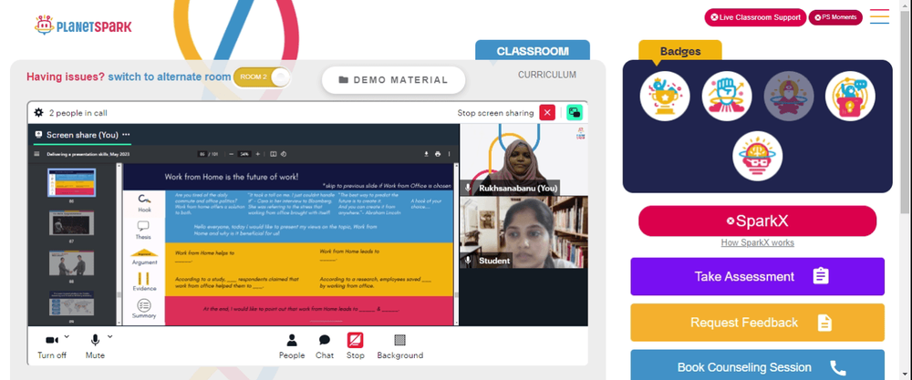
Task: Click PDF rotate icon
Action: coord(284,154)
